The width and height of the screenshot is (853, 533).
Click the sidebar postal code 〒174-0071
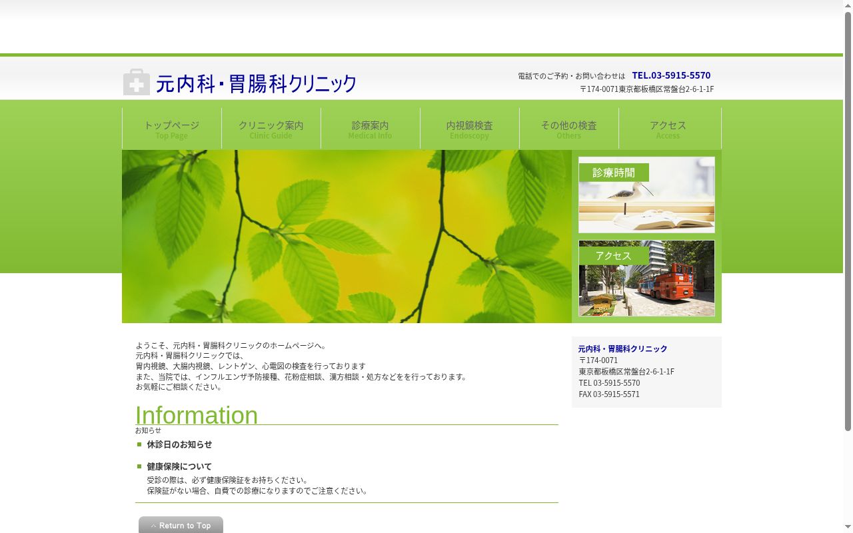click(598, 360)
